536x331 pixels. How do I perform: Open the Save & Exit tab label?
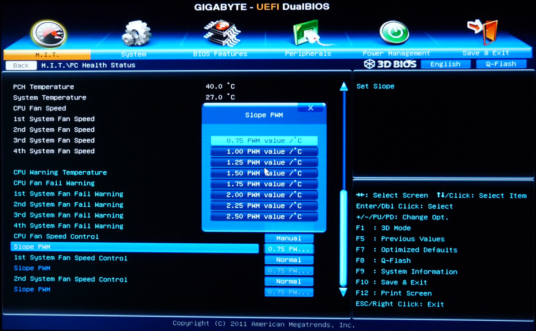click(x=486, y=53)
